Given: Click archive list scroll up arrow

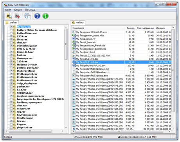Looking at the screenshot, I should click(x=66, y=27).
